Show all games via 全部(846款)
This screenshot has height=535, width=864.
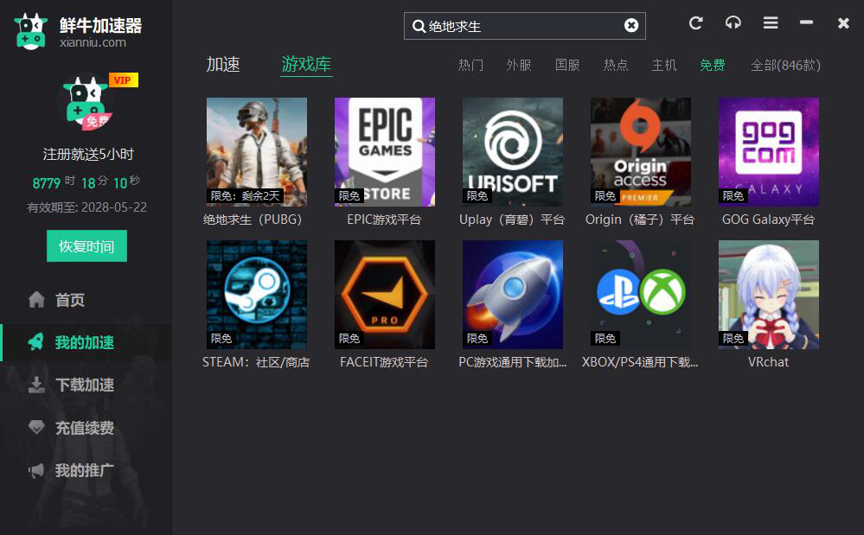pos(785,65)
